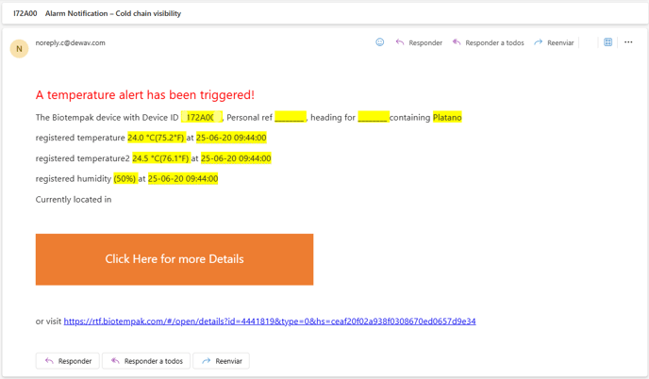Image resolution: width=649 pixels, height=379 pixels.
Task: Click the bottom Reenviar button
Action: (221, 361)
